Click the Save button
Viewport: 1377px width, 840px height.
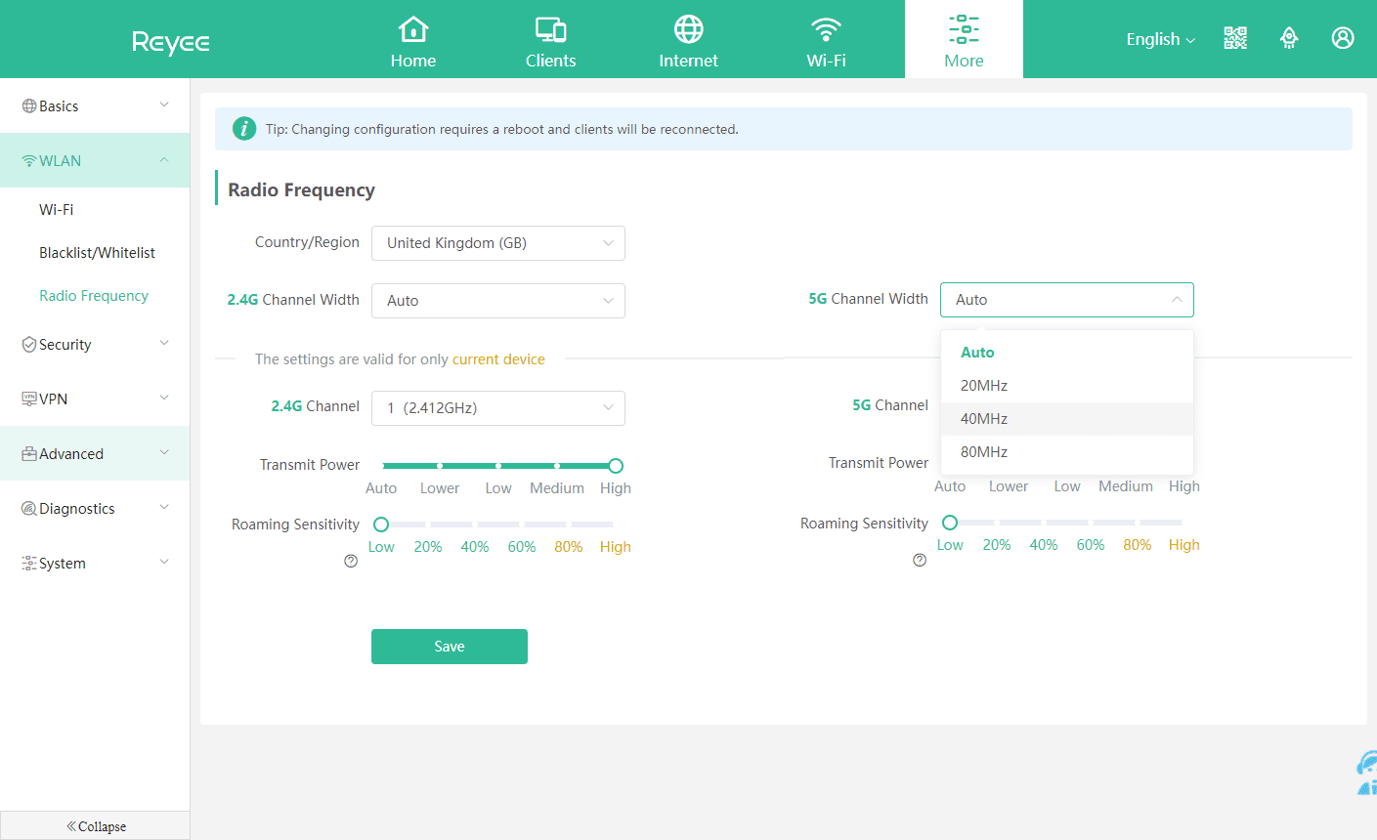point(449,647)
